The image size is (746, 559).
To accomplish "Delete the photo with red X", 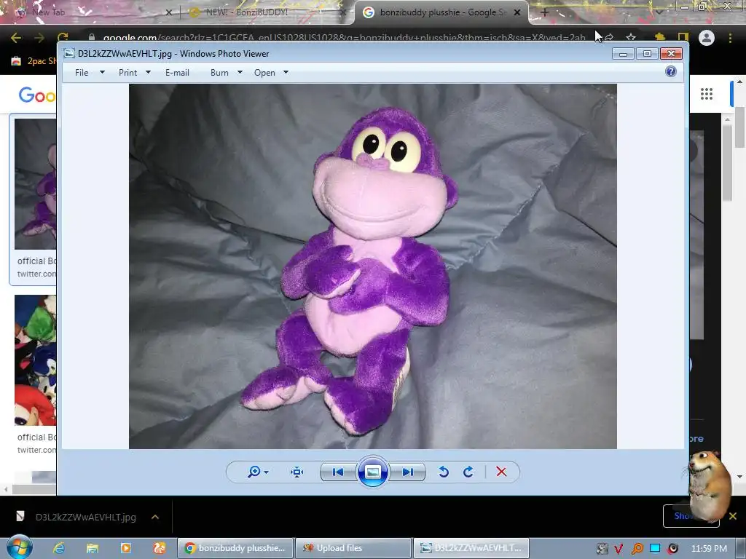I will [501, 472].
